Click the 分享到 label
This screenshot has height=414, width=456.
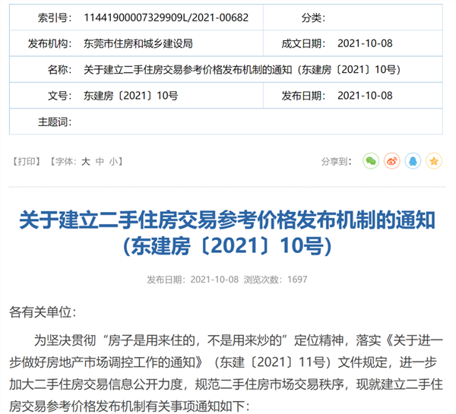335,161
